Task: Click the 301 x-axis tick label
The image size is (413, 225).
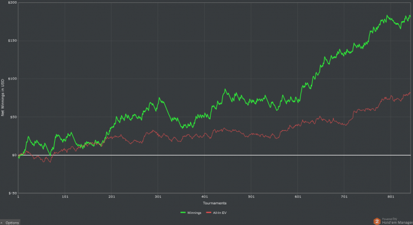Action: (158, 197)
